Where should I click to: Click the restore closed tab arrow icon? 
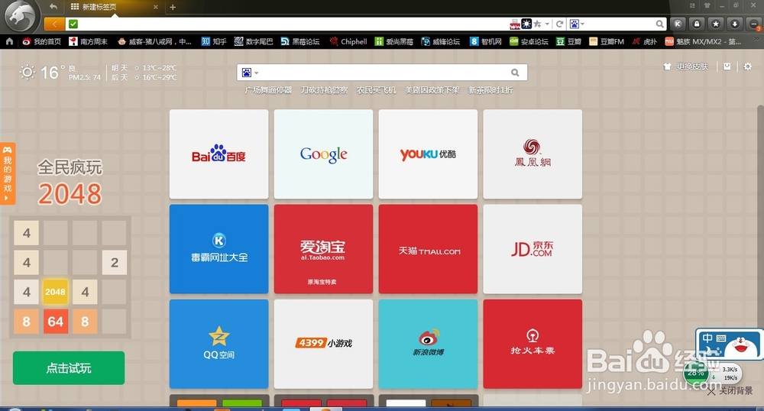tap(53, 7)
